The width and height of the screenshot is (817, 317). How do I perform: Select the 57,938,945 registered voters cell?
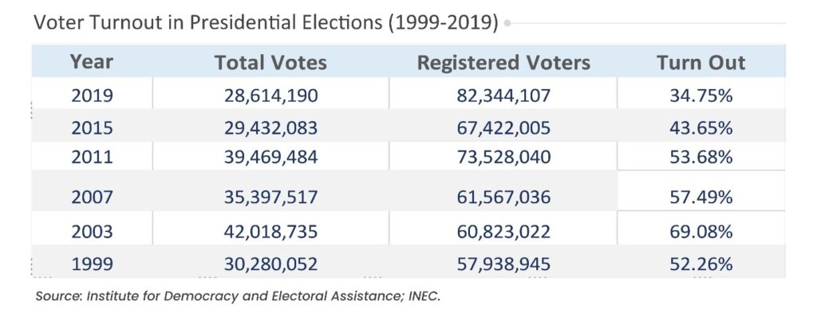(x=503, y=264)
